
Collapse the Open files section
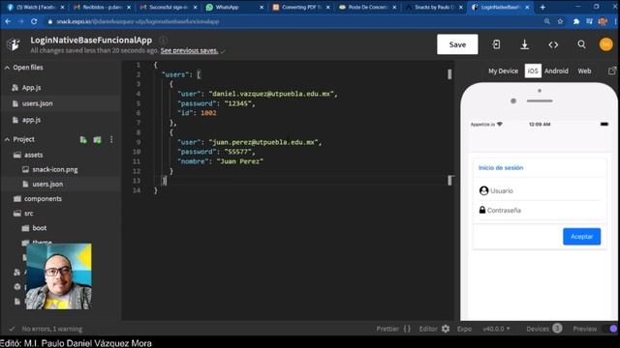point(23,68)
